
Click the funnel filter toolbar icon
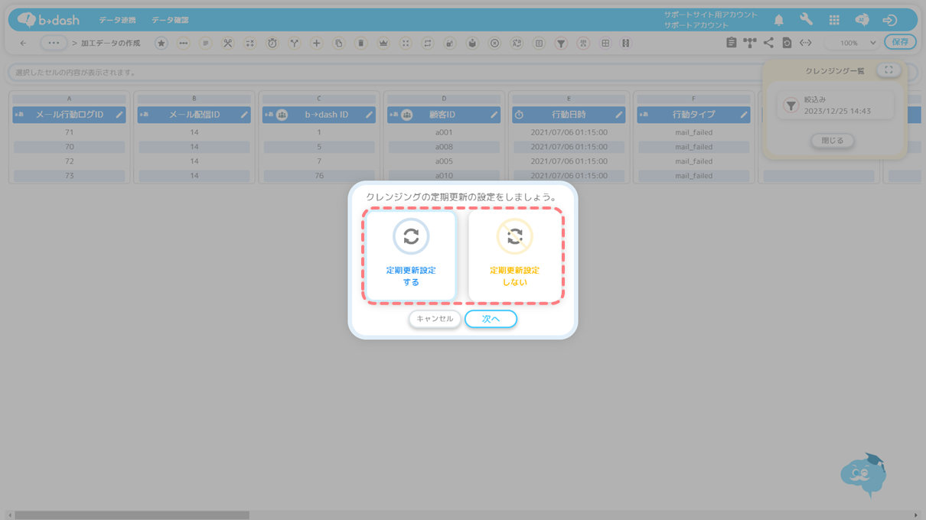(x=561, y=44)
